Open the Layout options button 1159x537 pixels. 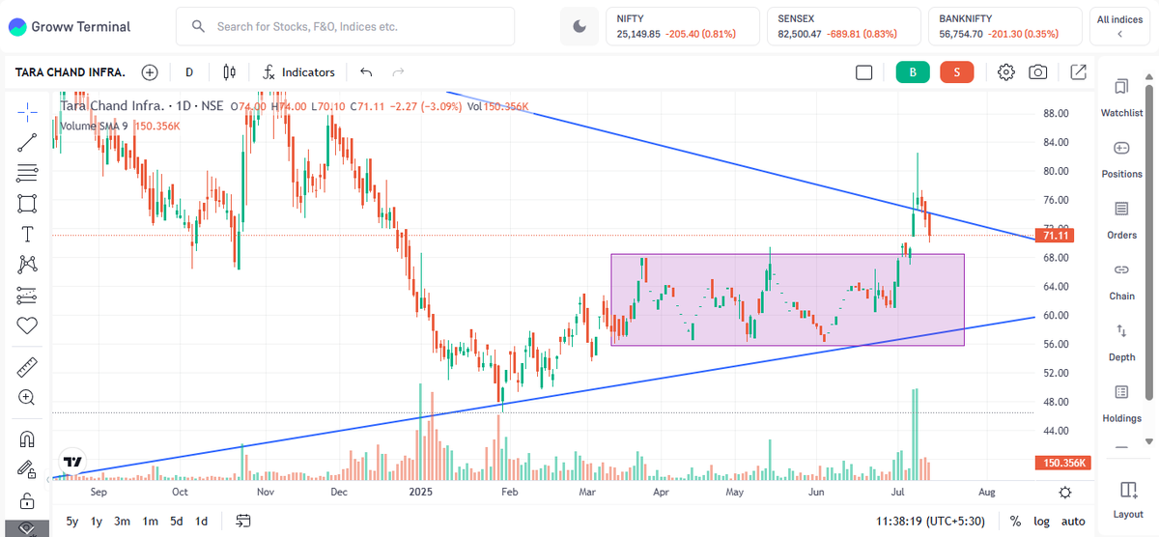[1127, 498]
